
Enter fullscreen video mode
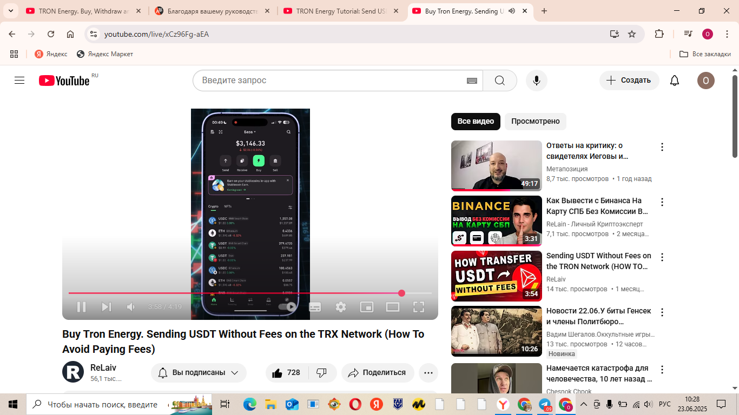click(419, 307)
